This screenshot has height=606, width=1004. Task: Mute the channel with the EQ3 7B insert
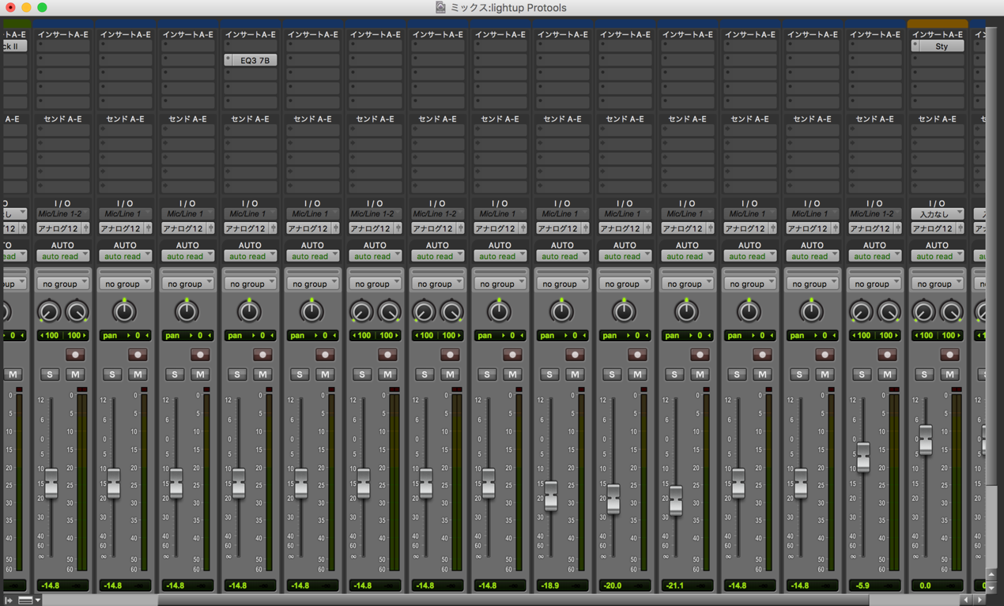(x=262, y=375)
